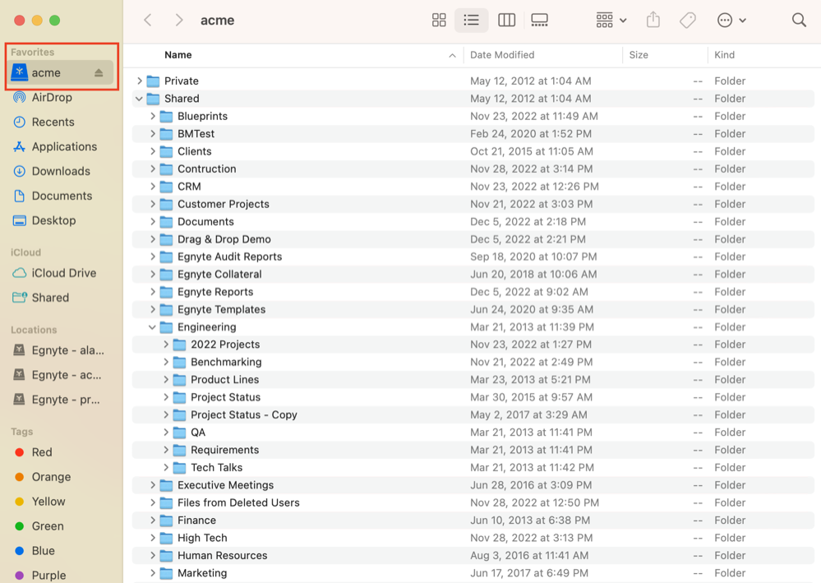Click the Share toolbar icon

pos(653,21)
